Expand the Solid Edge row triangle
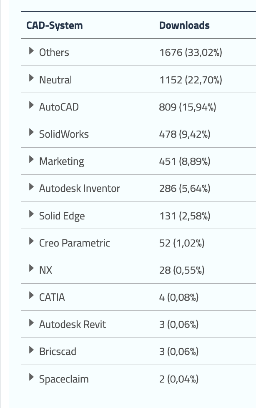 [32, 214]
